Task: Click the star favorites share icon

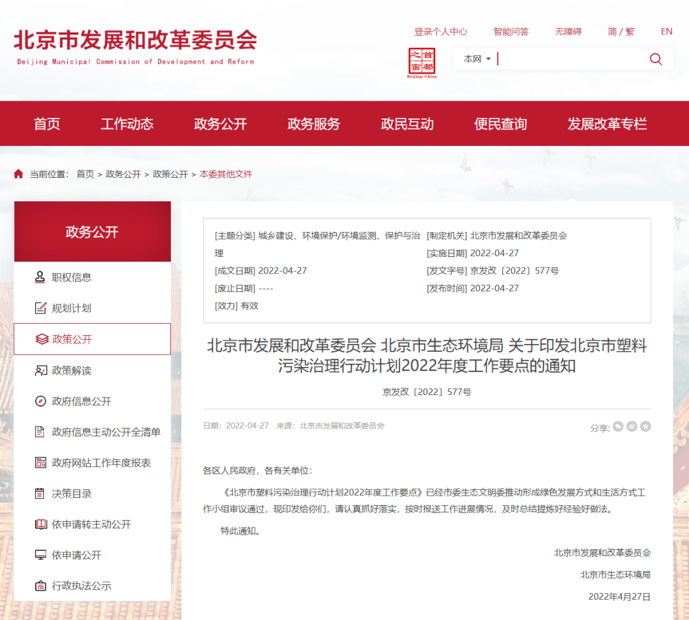Action: pos(646,427)
